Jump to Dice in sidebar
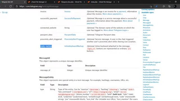This screenshot has width=180, height=101. [x=145, y=47]
